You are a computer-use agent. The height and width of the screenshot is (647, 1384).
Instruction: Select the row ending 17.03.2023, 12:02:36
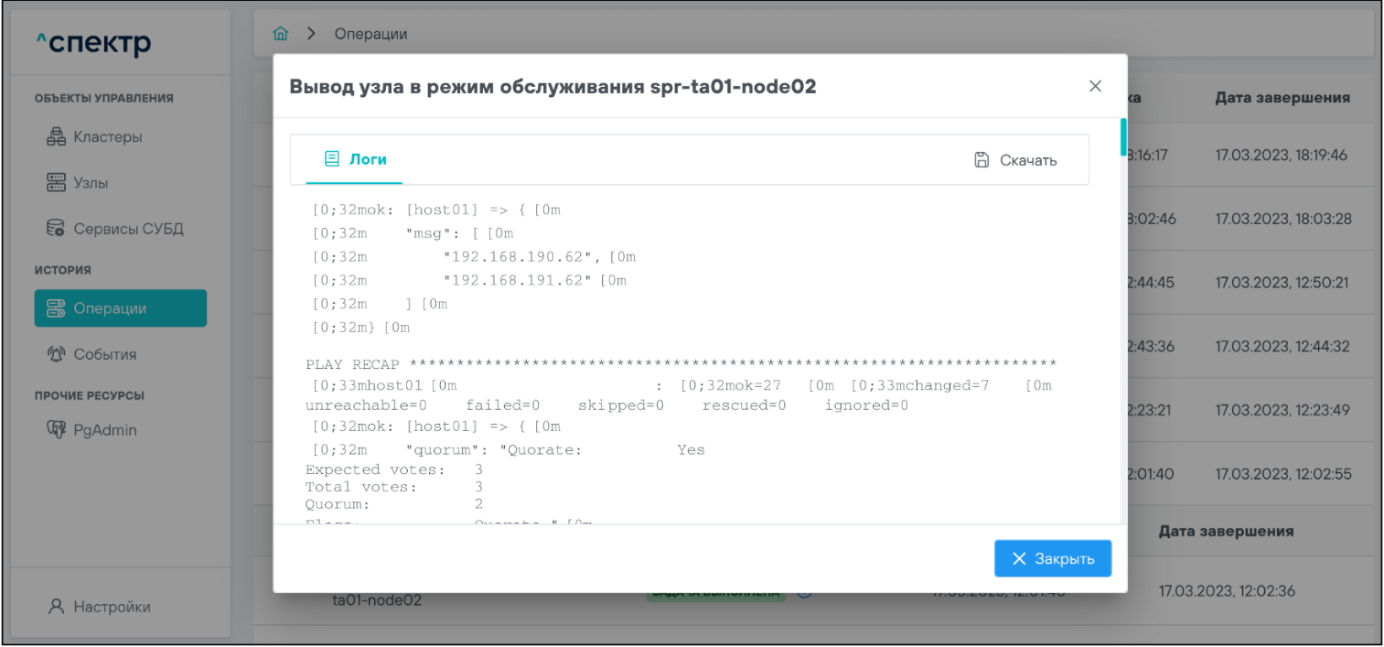point(1226,591)
